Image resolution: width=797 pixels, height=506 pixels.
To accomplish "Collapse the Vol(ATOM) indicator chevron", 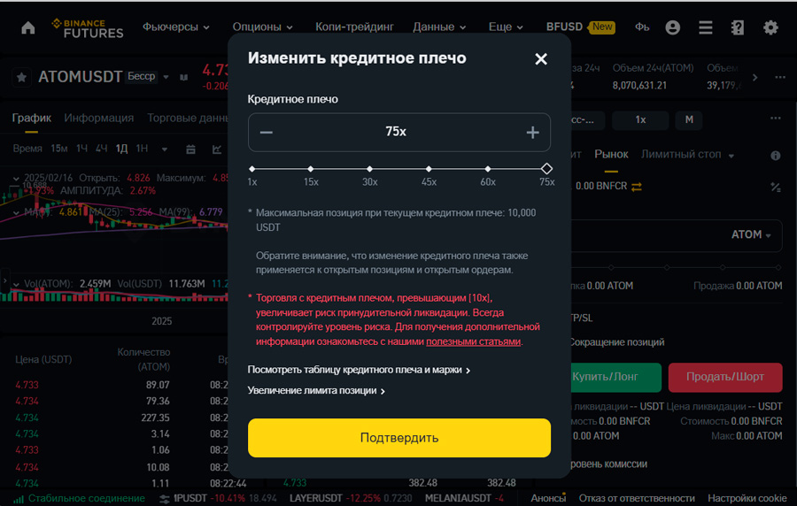I will [16, 284].
